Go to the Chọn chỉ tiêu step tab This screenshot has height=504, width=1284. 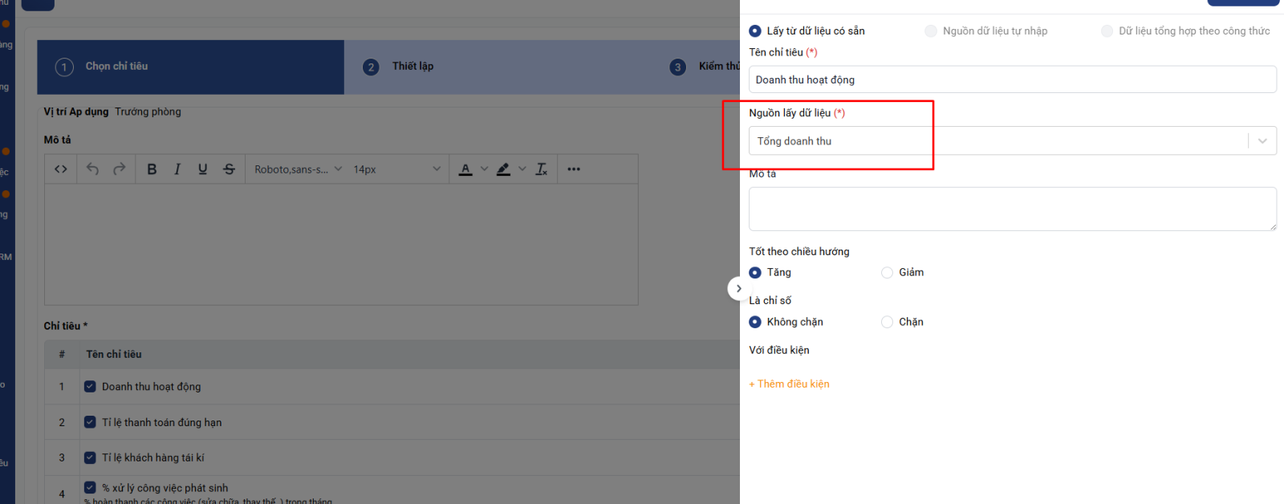click(x=116, y=67)
